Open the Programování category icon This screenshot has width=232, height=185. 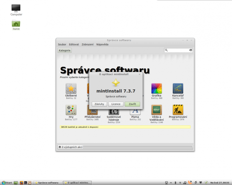178,110
